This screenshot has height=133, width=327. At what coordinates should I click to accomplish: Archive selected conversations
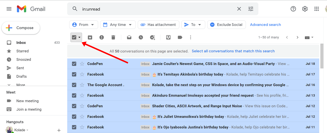pos(90,37)
